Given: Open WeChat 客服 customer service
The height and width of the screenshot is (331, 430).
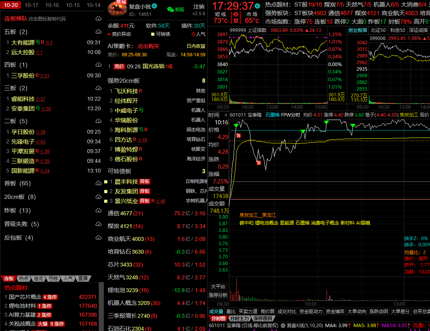Looking at the screenshot, I should pyautogui.click(x=175, y=9).
